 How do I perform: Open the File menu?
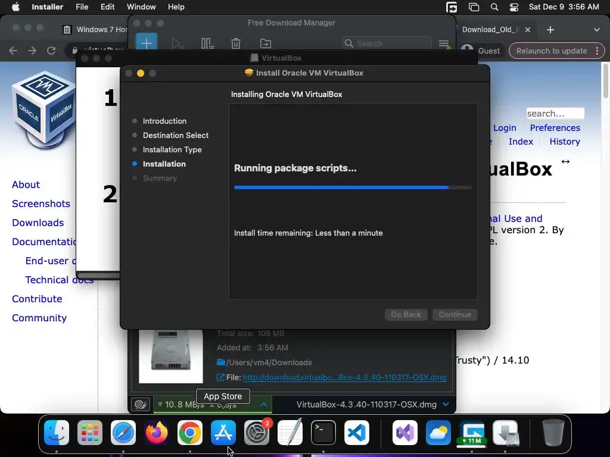(x=82, y=7)
